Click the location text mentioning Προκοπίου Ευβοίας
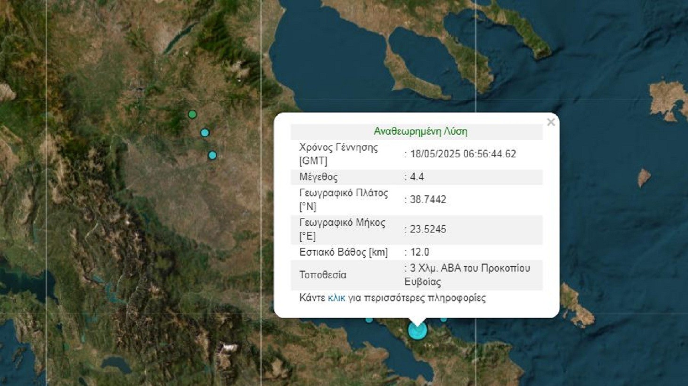Screen dimensions: 688x386 pos(467,275)
